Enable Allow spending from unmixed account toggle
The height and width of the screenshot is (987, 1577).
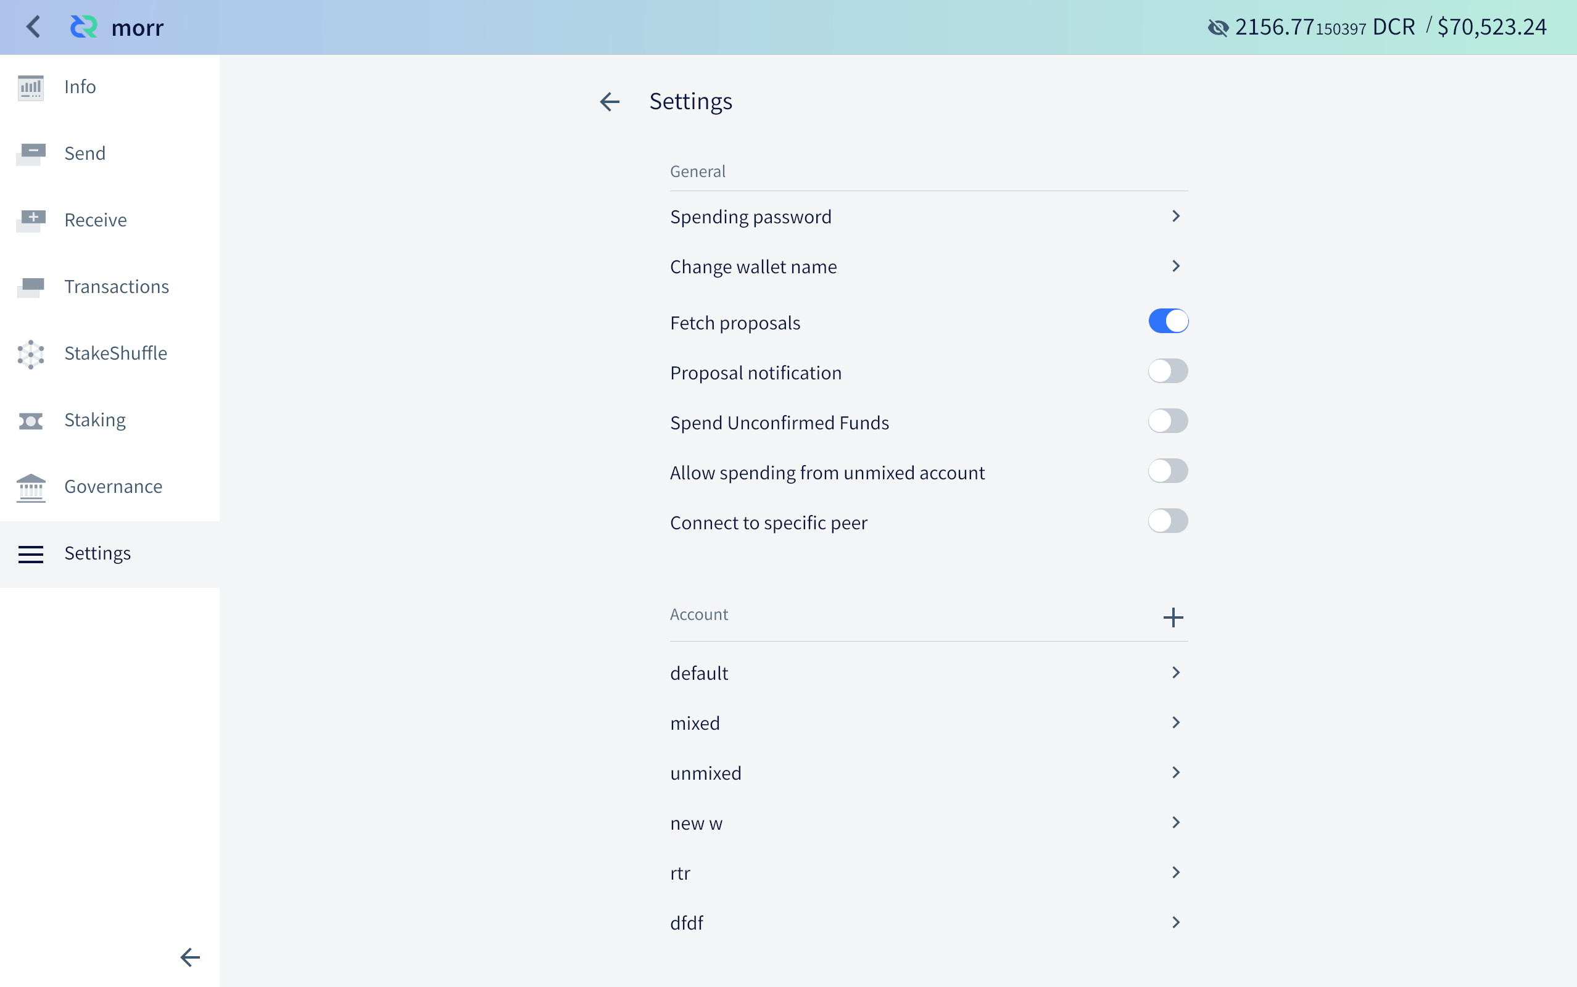coord(1168,471)
